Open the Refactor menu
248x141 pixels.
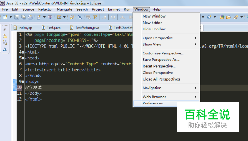tap(46, 9)
